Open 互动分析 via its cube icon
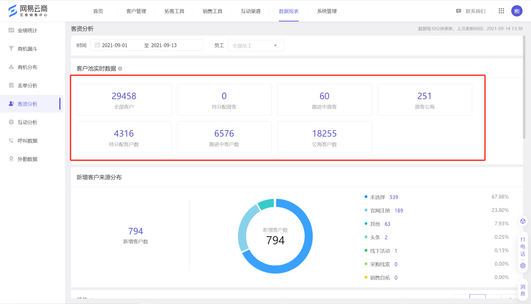531x304 pixels. click(x=11, y=122)
